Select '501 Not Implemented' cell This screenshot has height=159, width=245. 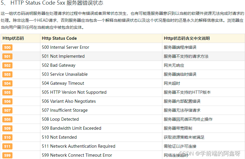coord(101,56)
